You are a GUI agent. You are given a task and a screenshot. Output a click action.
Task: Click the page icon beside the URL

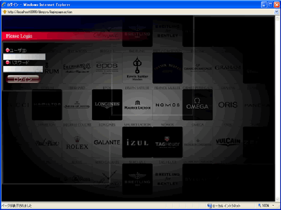pos(5,12)
